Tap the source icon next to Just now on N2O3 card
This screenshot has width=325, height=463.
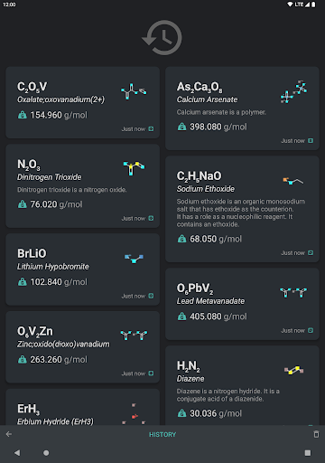151,218
